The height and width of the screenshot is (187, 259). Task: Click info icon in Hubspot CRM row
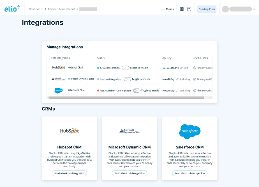pos(194,68)
